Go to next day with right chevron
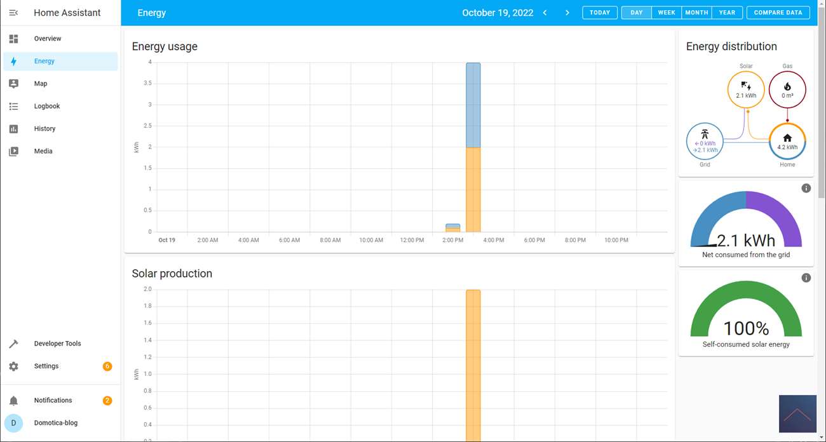Screen dimensions: 826x442 [567, 13]
